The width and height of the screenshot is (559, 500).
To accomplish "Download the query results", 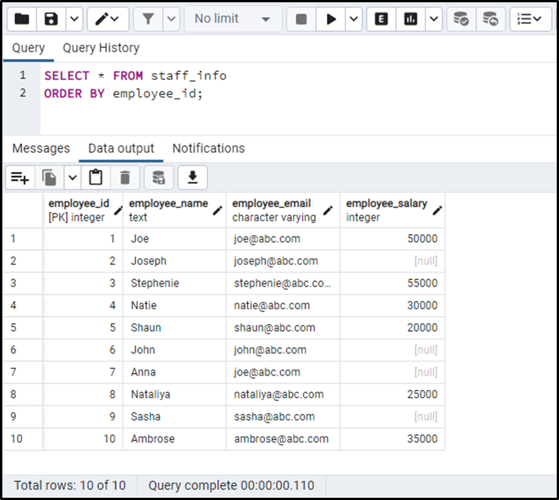I will [193, 177].
